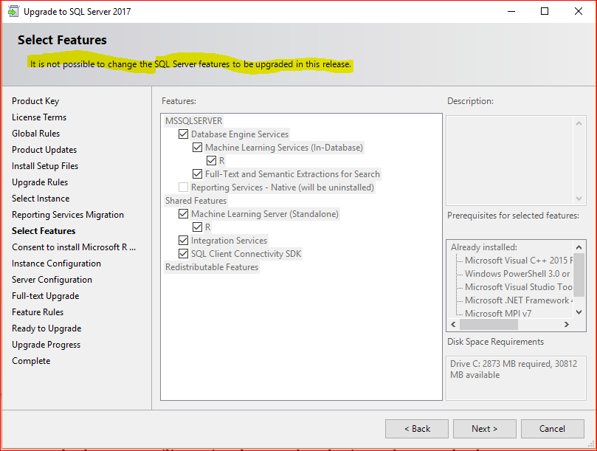Screen dimensions: 597x451
Task: Go to the Install Setup Files step
Action: click(x=45, y=166)
